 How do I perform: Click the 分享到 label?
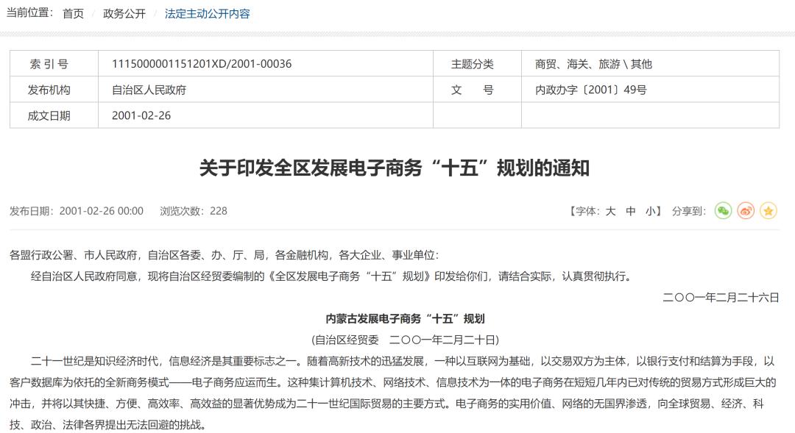click(689, 211)
